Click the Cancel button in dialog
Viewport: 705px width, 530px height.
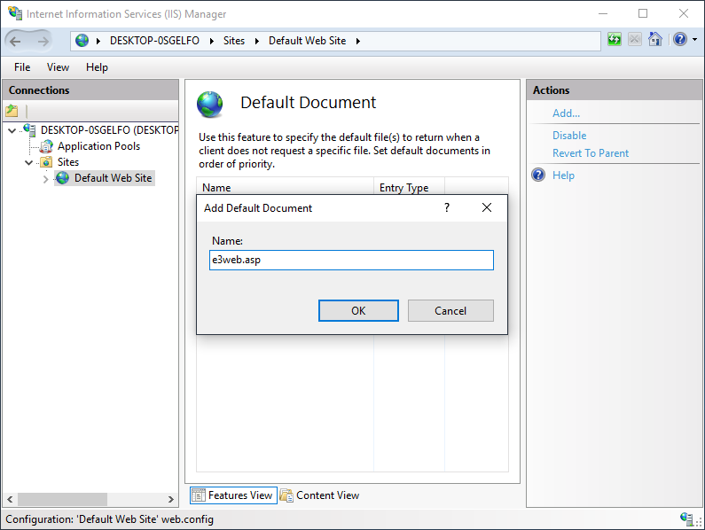click(x=450, y=310)
